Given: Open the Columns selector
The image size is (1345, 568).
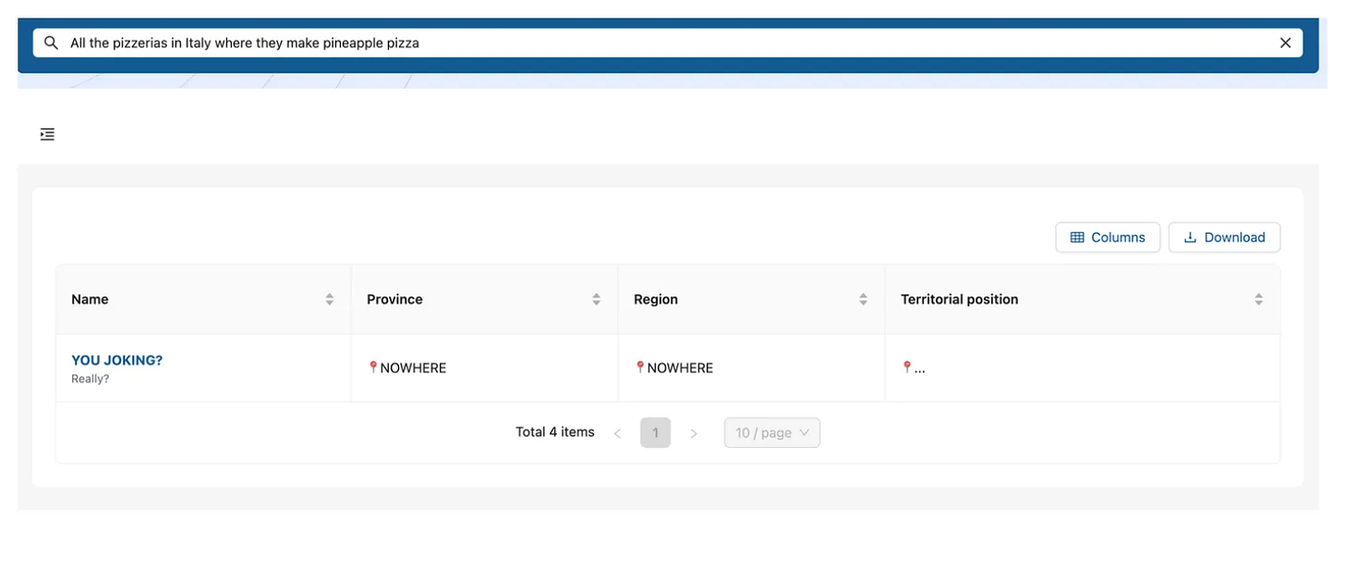Looking at the screenshot, I should pos(1107,237).
